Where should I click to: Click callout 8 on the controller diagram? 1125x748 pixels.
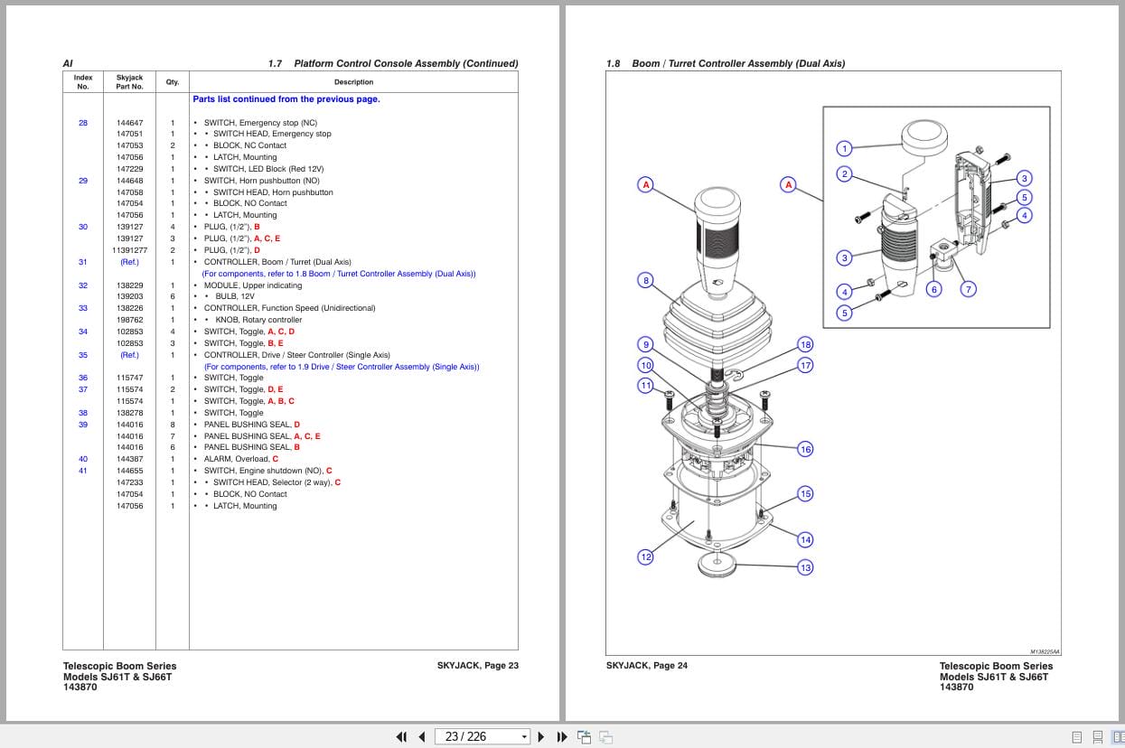tap(645, 280)
